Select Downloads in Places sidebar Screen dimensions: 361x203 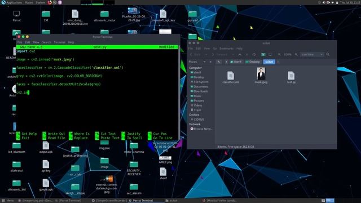pyautogui.click(x=199, y=91)
